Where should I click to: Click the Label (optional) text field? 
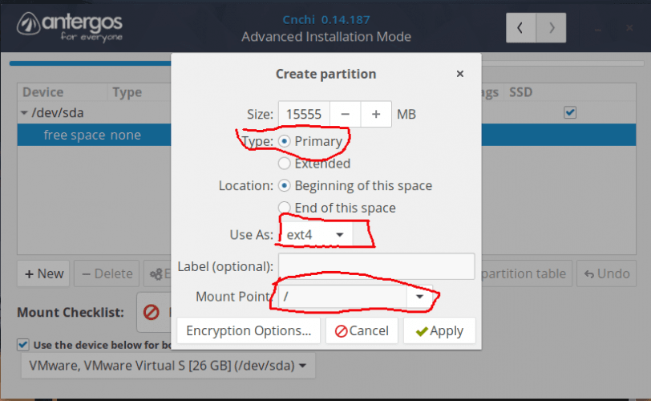tap(377, 266)
